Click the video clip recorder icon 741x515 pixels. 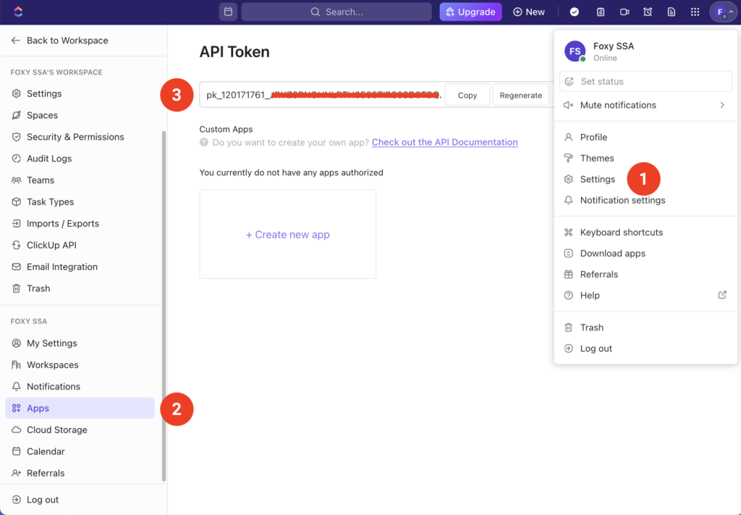pos(624,12)
